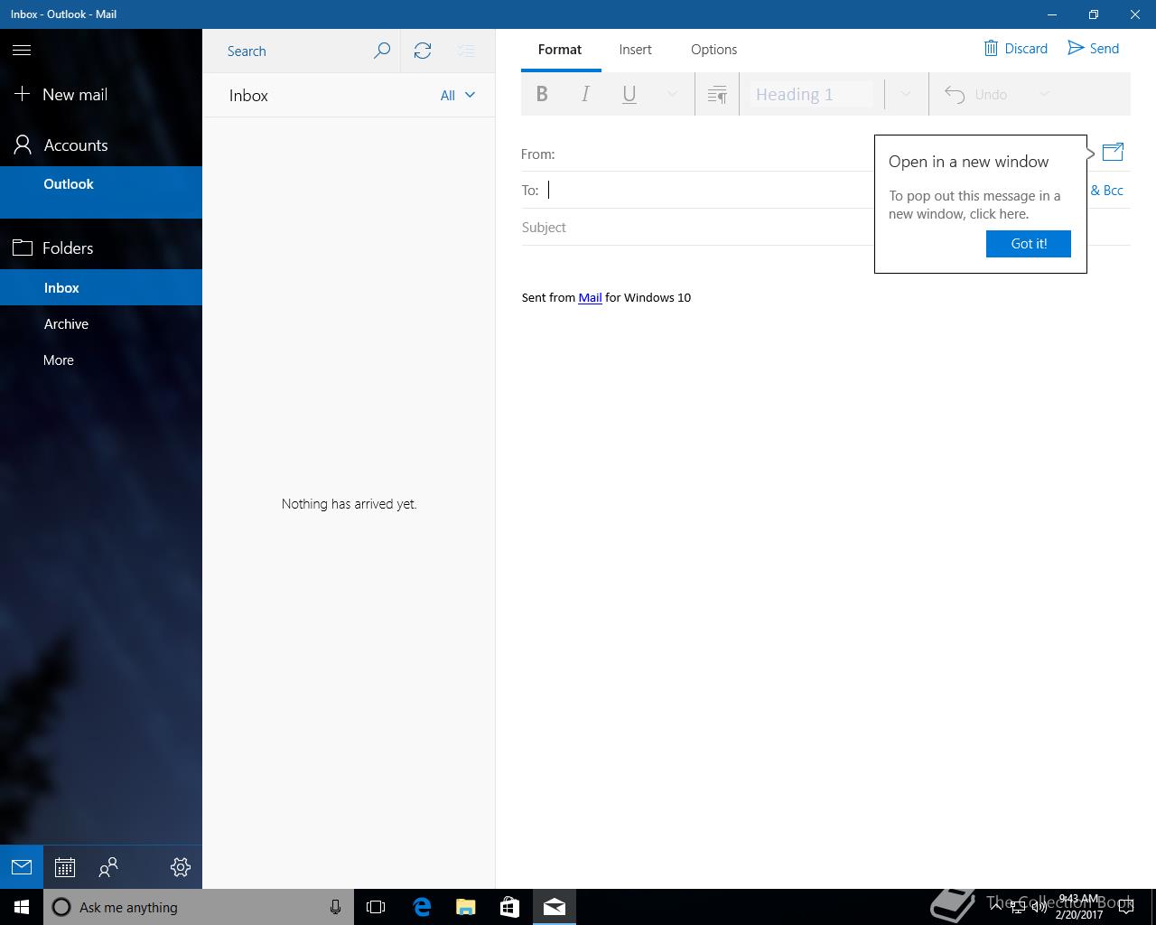This screenshot has width=1156, height=925.
Task: Click 'Nothing has arrived yet.' text
Action: tap(350, 504)
